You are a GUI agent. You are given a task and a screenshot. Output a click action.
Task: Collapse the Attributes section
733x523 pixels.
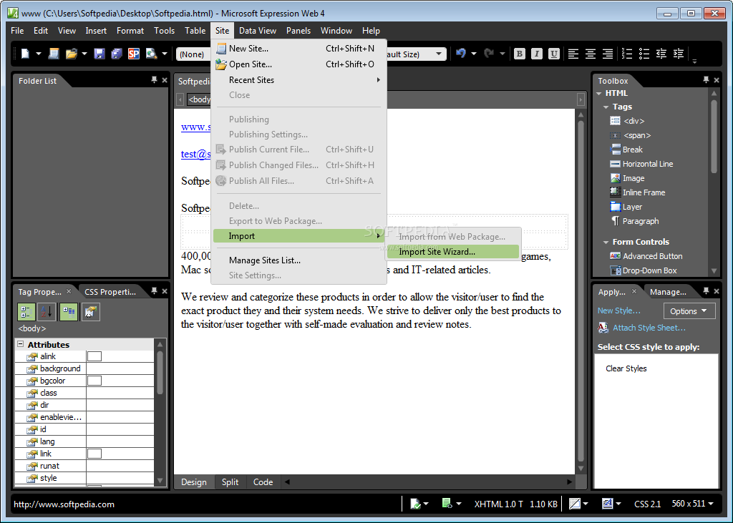(x=21, y=344)
